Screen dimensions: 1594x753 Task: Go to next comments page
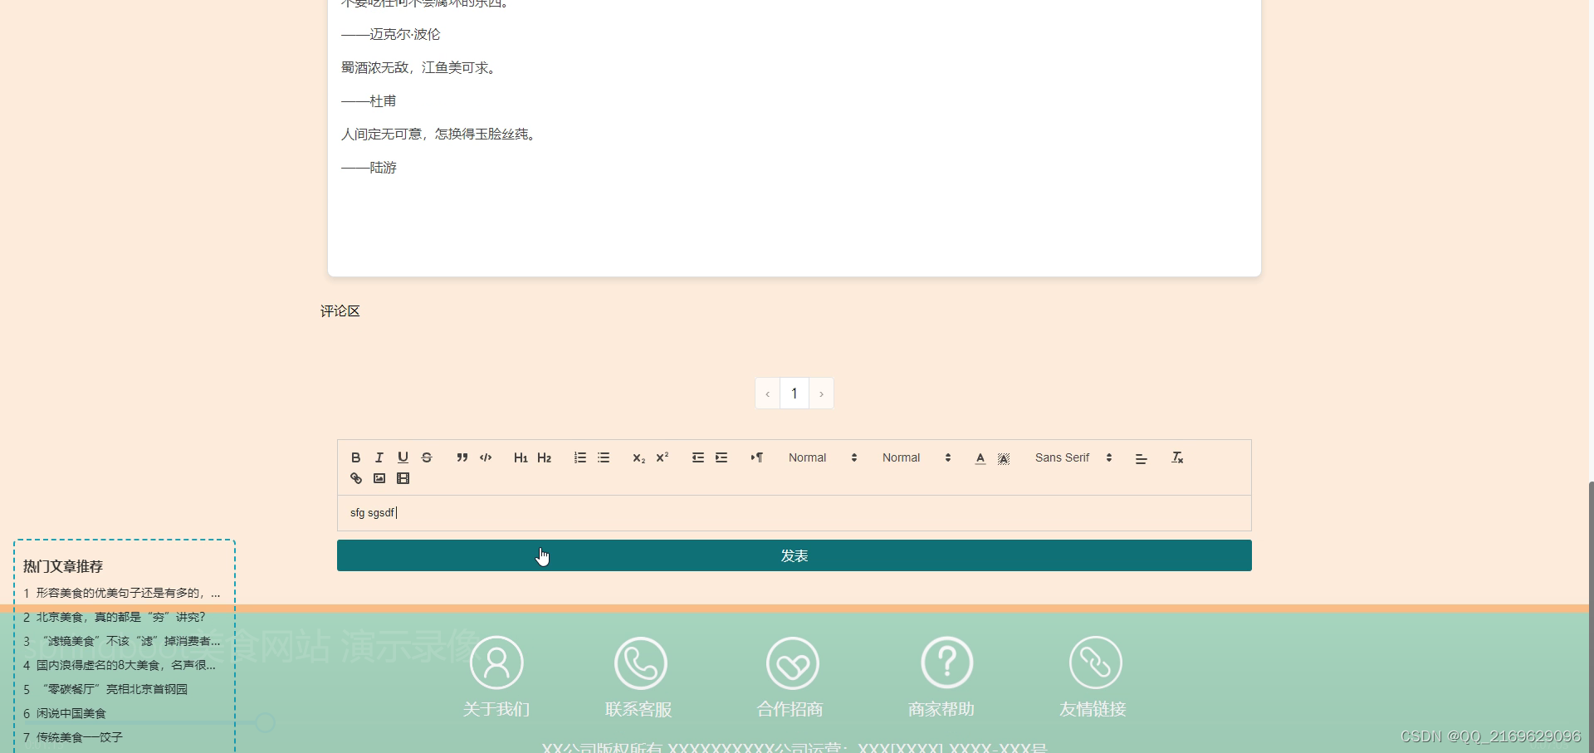[821, 394]
